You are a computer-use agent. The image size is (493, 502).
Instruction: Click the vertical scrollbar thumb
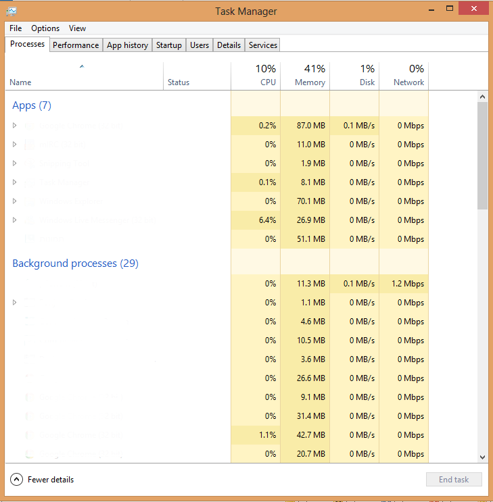point(482,157)
